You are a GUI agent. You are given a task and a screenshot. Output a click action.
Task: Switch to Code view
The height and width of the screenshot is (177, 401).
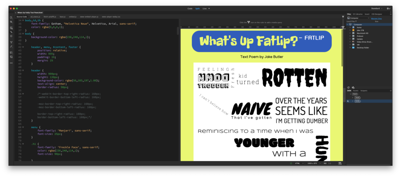[190, 8]
